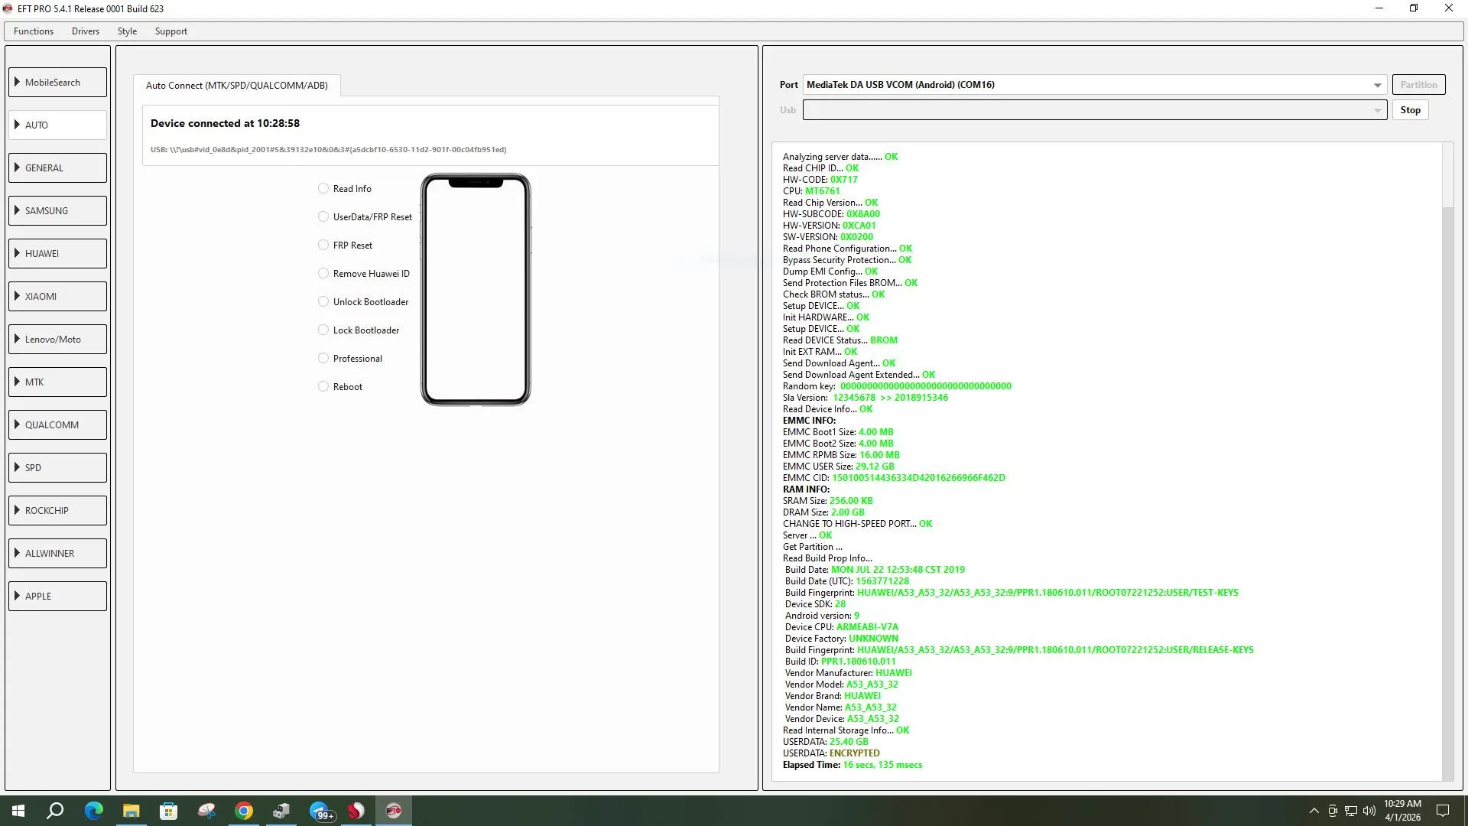Image resolution: width=1468 pixels, height=826 pixels.
Task: Open the Port dropdown list
Action: (x=1377, y=85)
